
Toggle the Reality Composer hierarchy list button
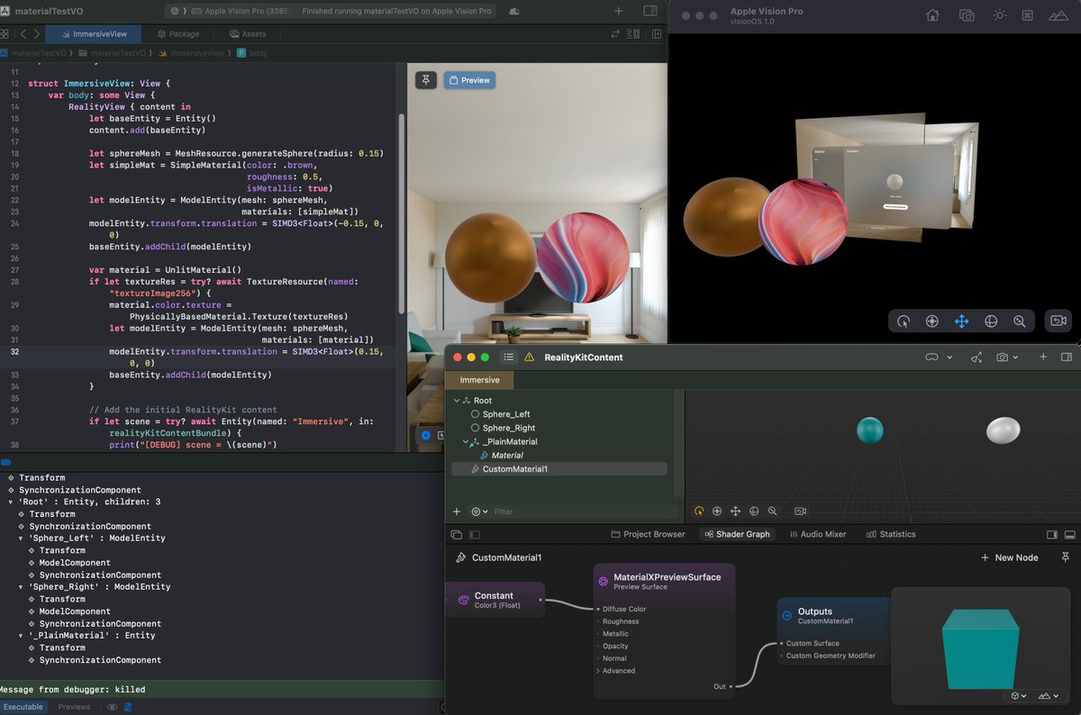509,357
